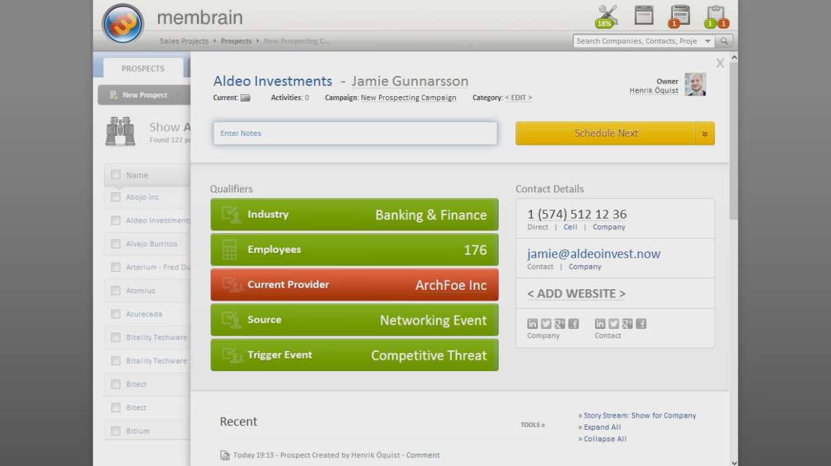
Task: Toggle the select-all checkbox beside Name header
Action: point(116,175)
